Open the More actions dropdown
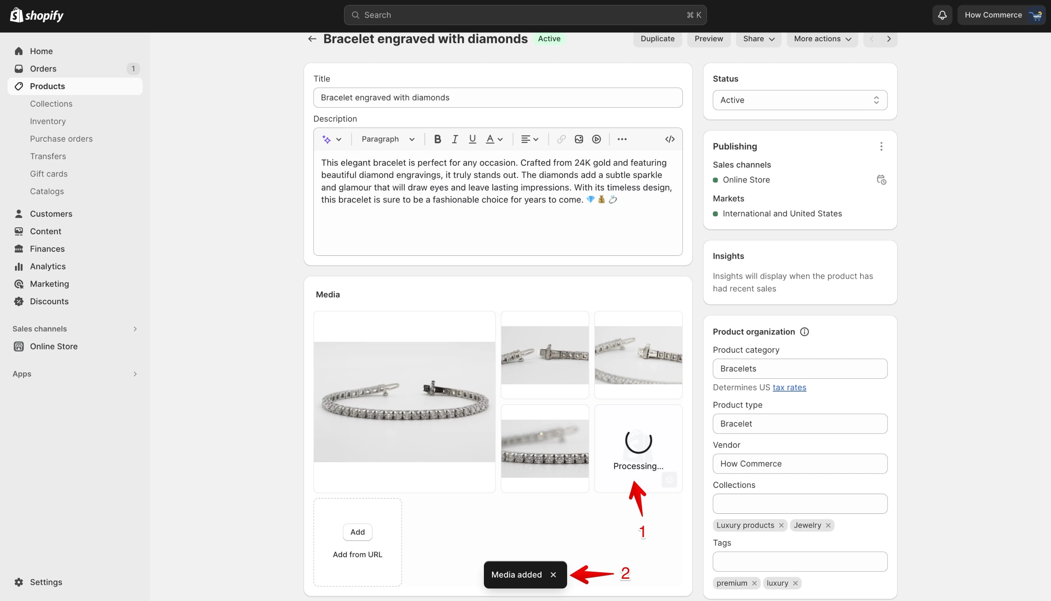 [x=822, y=39]
